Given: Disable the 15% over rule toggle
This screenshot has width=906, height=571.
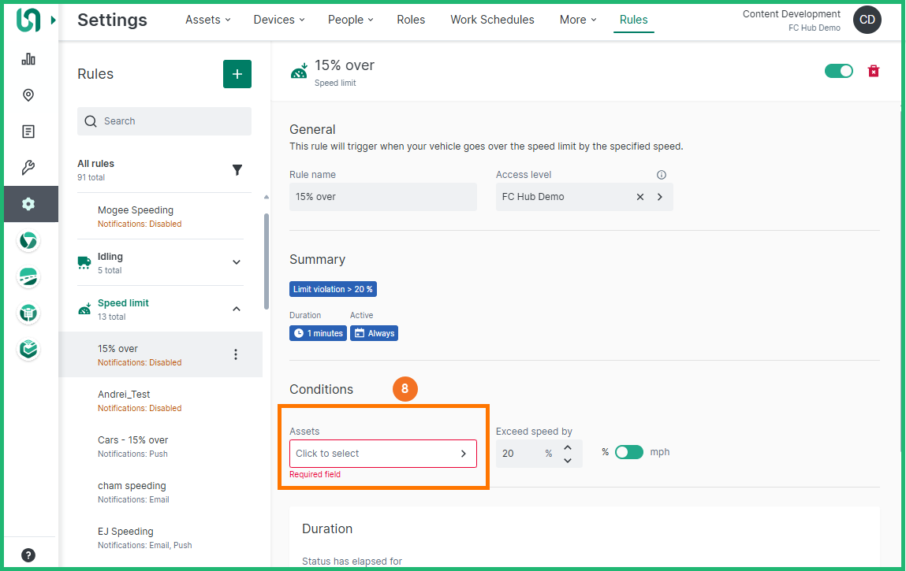Looking at the screenshot, I should (839, 71).
